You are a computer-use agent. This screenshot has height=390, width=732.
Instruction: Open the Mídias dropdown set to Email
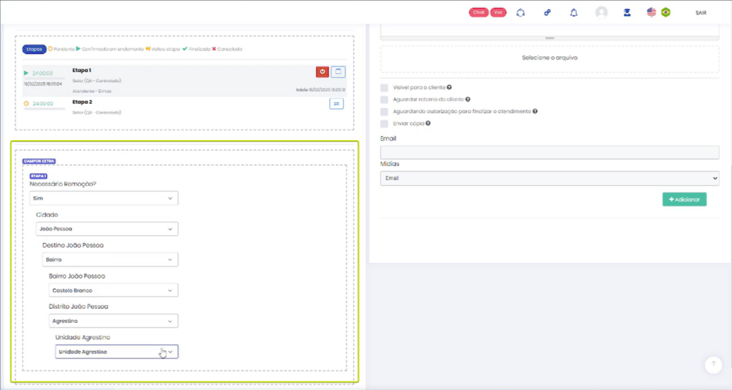tap(549, 178)
